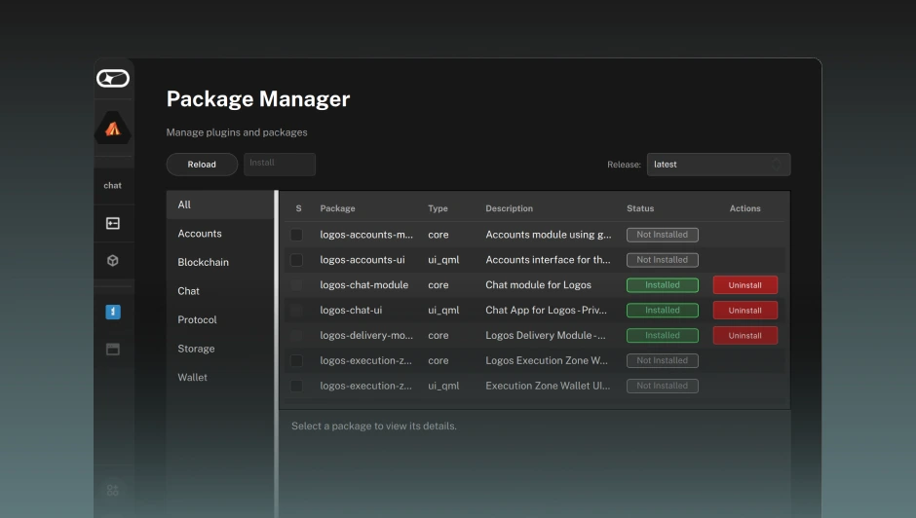
Task: Click Installed badge for logos-chat-module
Action: 663,285
